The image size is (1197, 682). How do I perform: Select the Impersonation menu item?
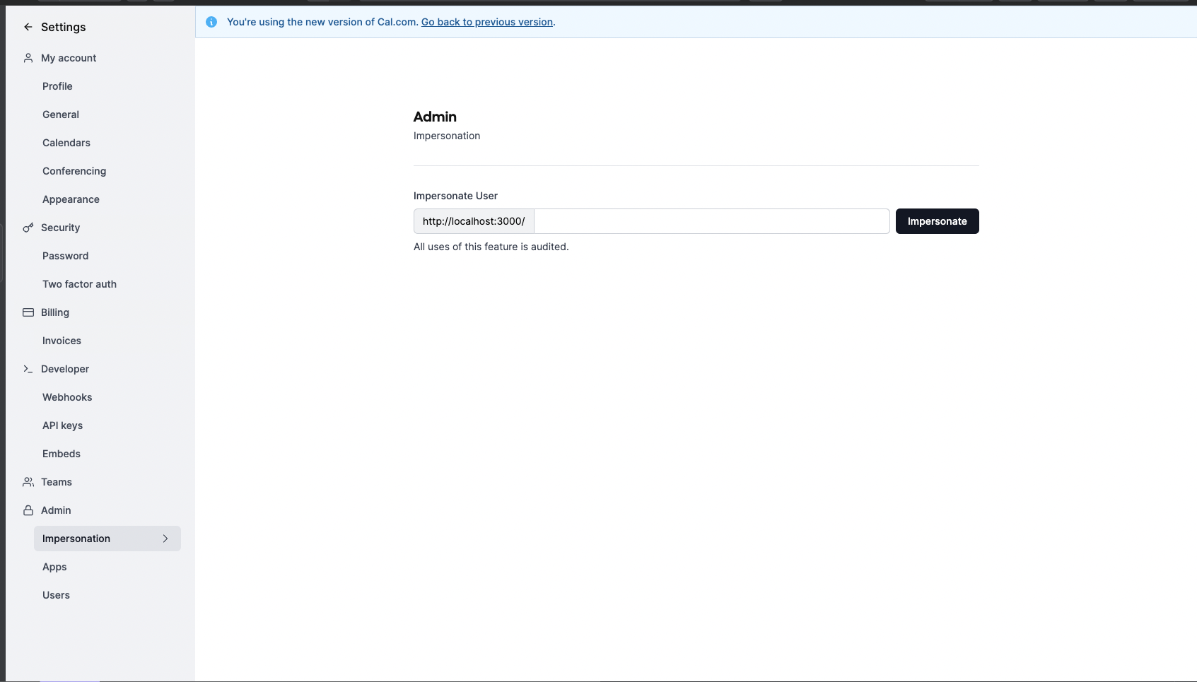coord(107,539)
